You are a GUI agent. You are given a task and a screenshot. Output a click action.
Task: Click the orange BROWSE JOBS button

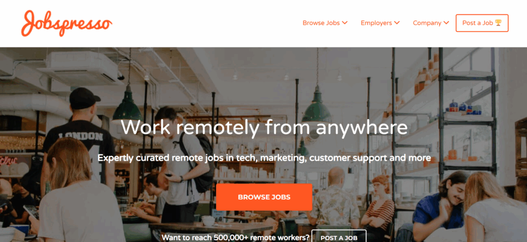264,197
